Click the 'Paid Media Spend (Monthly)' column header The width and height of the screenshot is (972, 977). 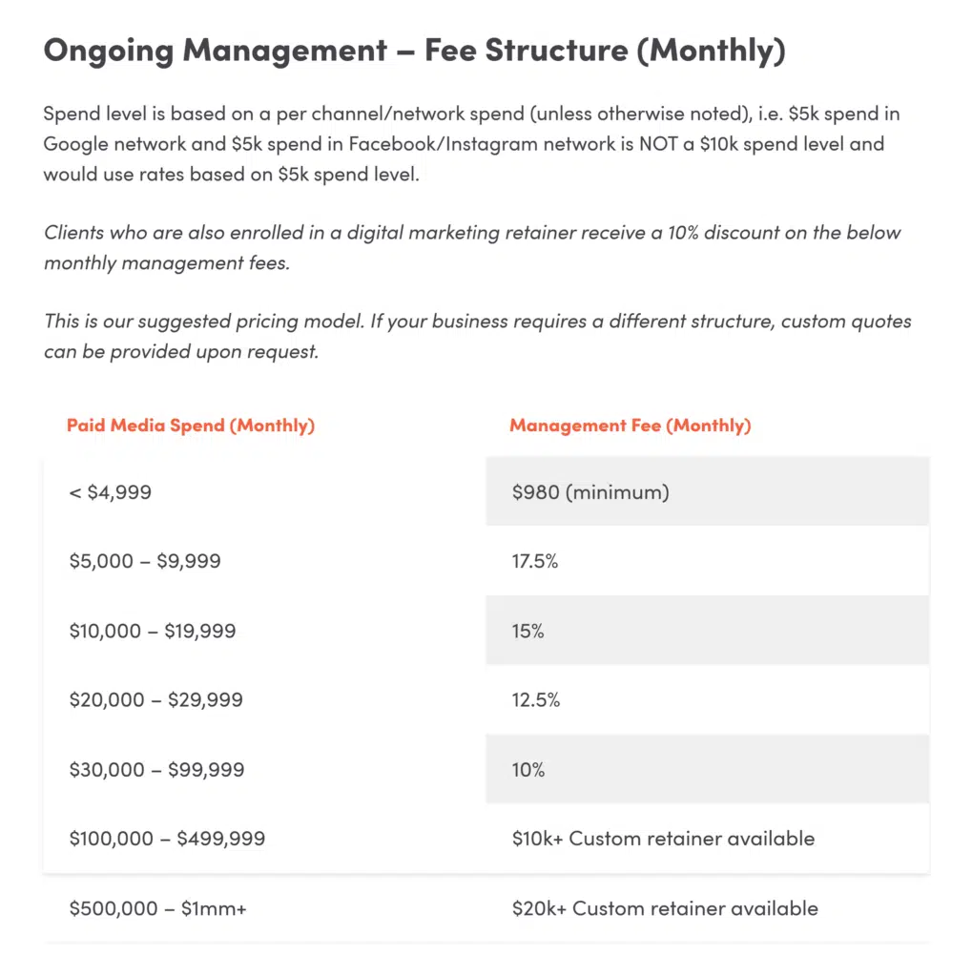click(191, 426)
